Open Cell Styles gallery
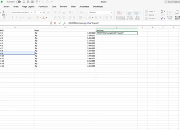The image size is (180, 130). coord(138,15)
